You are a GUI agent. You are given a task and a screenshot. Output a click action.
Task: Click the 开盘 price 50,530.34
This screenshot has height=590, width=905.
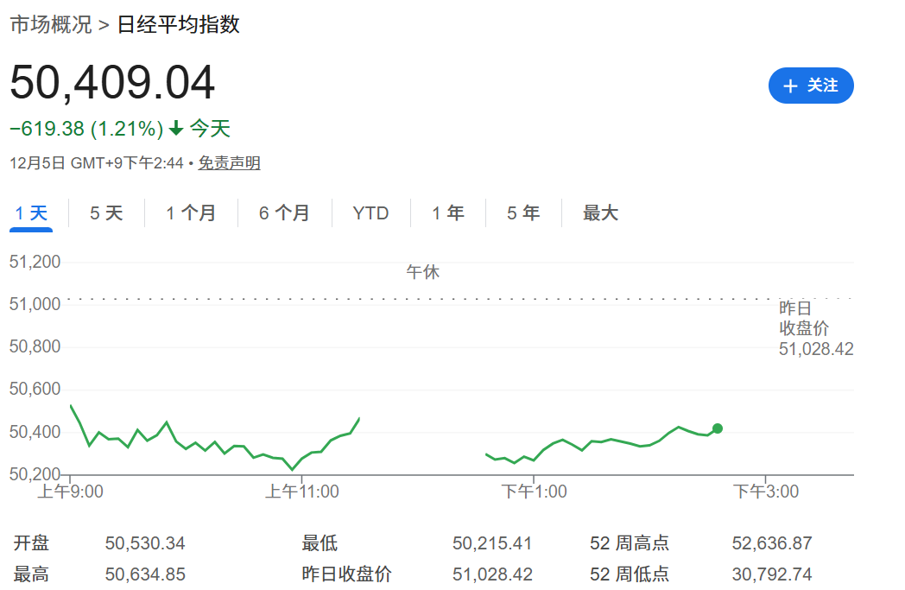pos(145,543)
